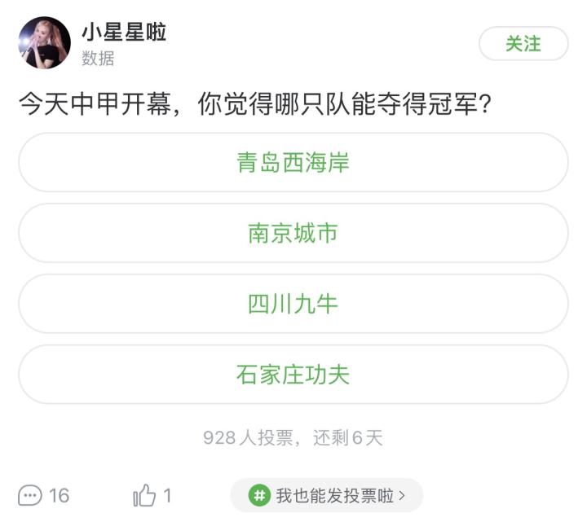Open the comments via the speech bubble icon
This screenshot has width=587, height=522.
click(29, 495)
